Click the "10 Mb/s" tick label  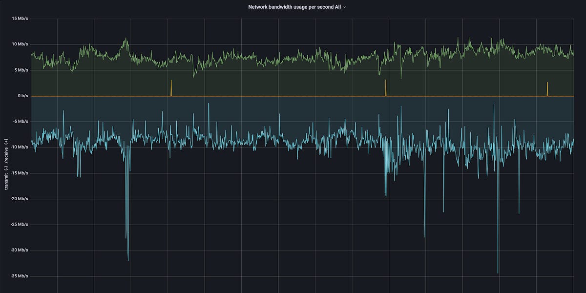19,44
